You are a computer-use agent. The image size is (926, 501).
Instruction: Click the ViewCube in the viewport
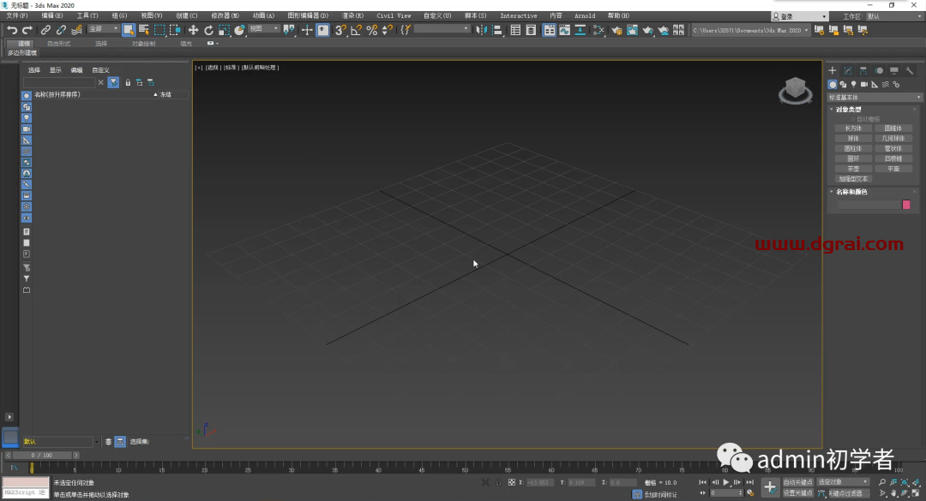796,90
